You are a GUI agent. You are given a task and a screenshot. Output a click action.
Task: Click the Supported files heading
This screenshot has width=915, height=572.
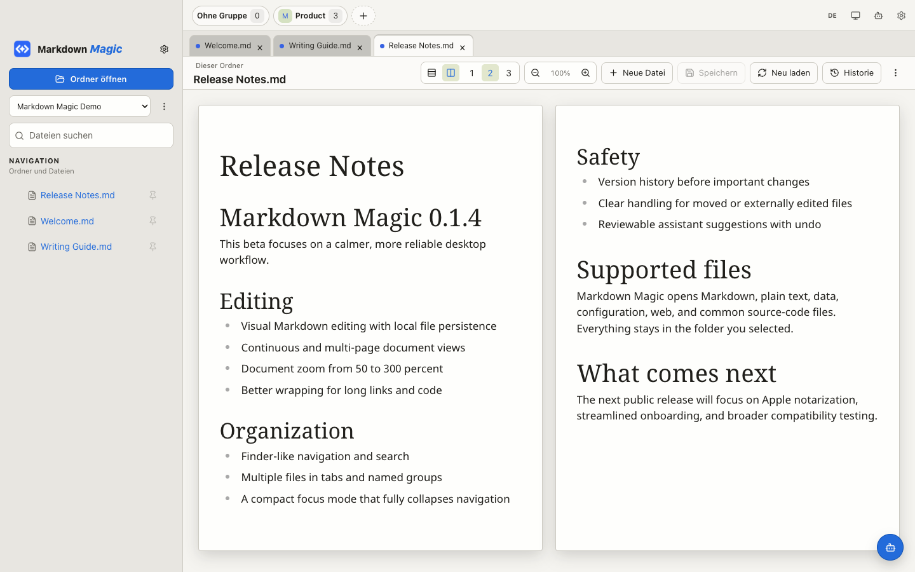tap(664, 270)
